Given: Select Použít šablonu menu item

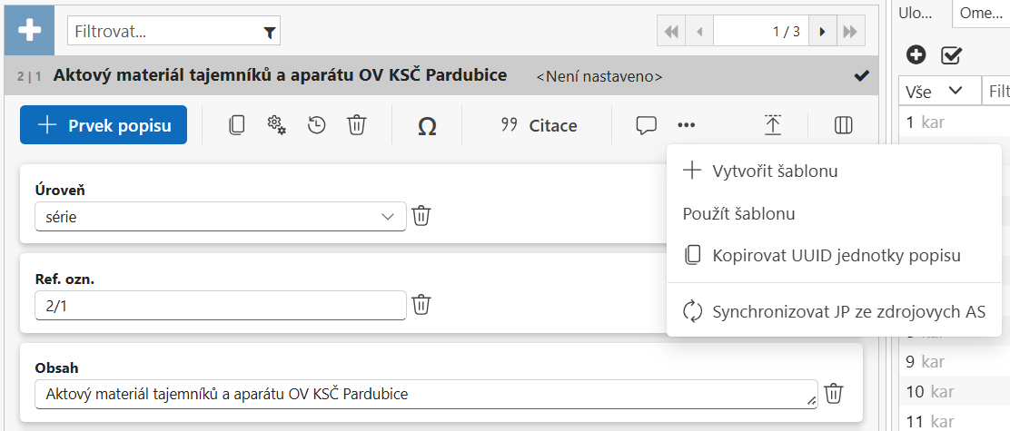Looking at the screenshot, I should pyautogui.click(x=834, y=213).
